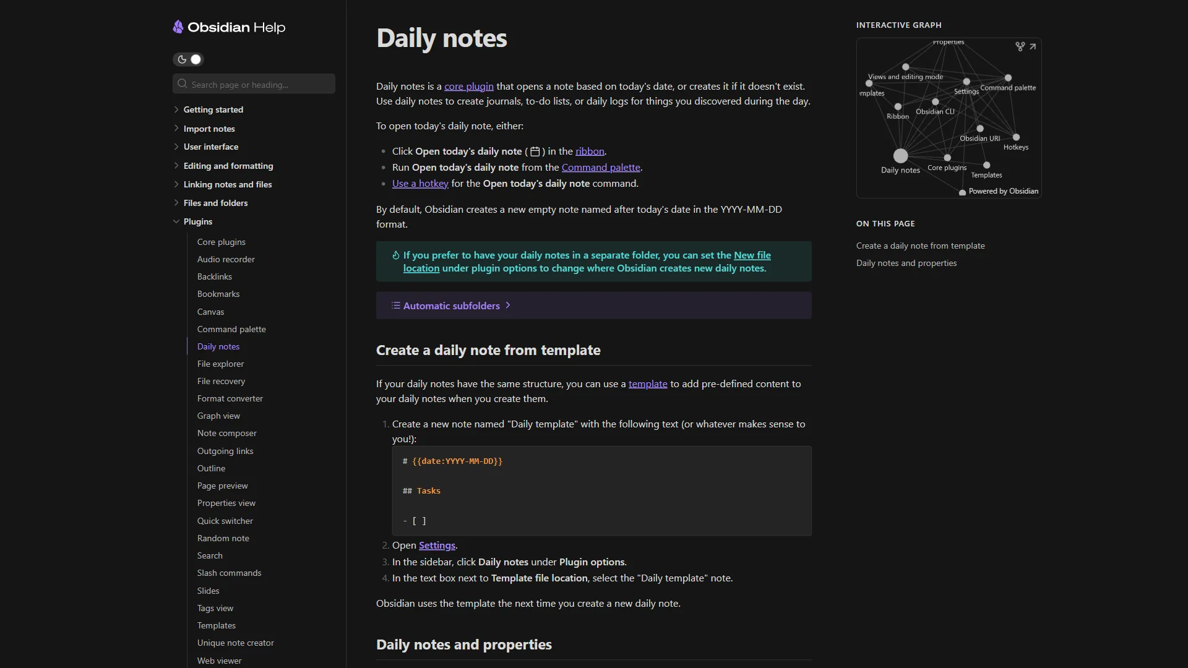Follow the template link in the article
Screen dimensions: 1188x668
648,384
